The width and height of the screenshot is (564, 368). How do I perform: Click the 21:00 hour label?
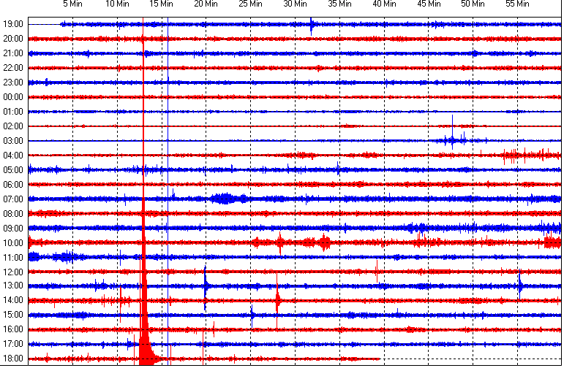[13, 53]
